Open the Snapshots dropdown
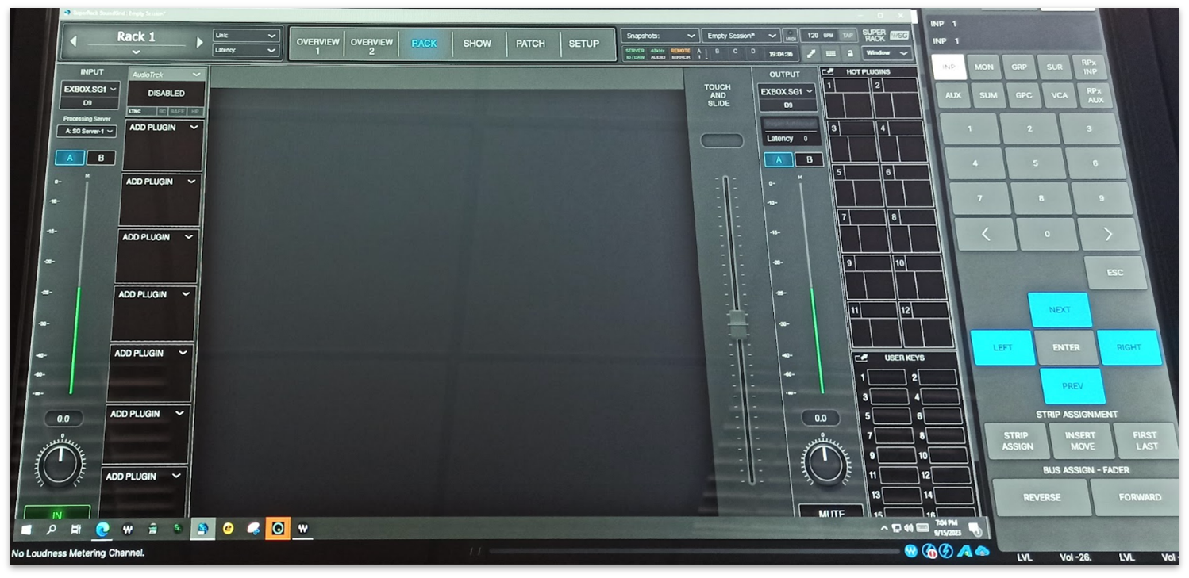Viewport: 1189px width, 578px height. pos(659,36)
